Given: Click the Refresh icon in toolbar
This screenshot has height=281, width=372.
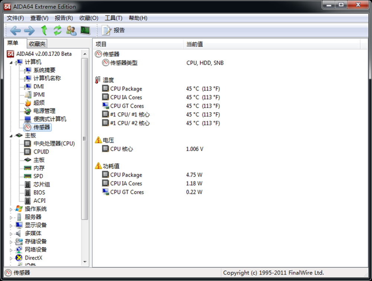Looking at the screenshot, I should coord(57,30).
